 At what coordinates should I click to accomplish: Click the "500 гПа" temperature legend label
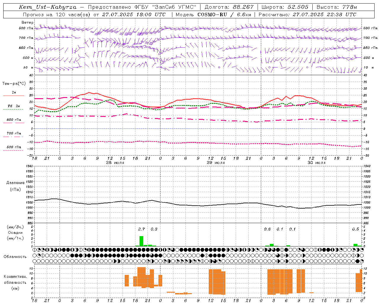coord(14,147)
